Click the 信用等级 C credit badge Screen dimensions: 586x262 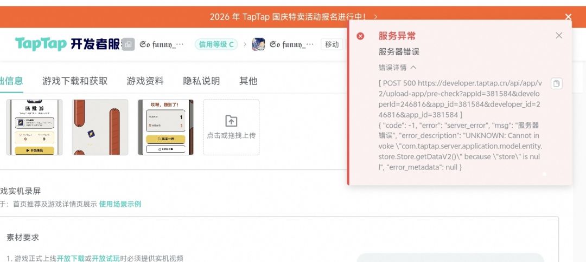point(216,44)
